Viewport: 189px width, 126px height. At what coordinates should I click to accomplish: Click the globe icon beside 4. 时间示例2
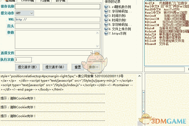point(106,20)
